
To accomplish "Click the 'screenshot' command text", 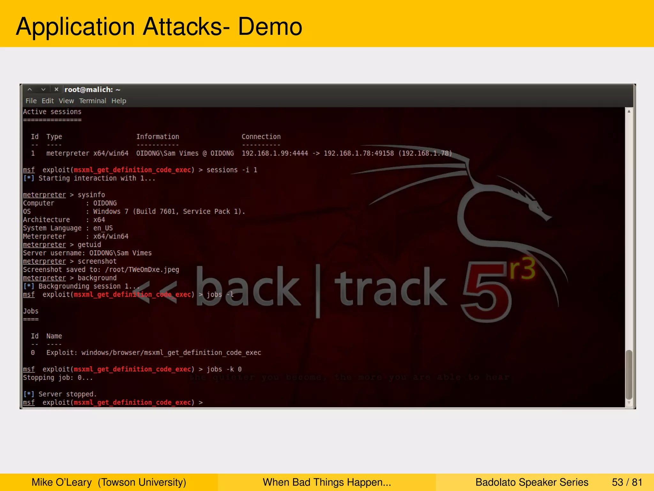I will pos(97,261).
